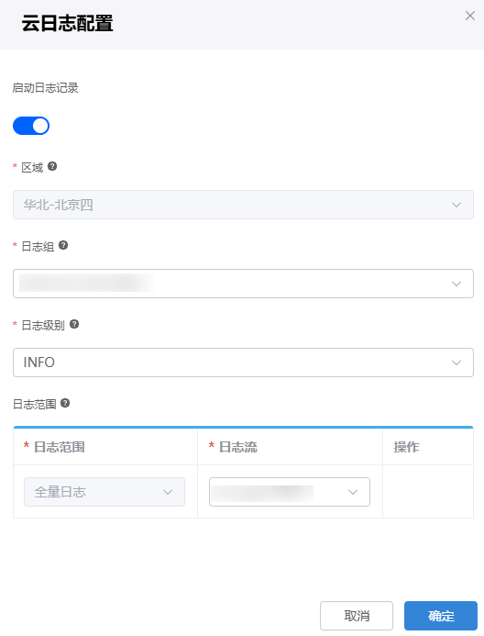Click the help icon next to 日志组
484x636 pixels.
(x=63, y=245)
